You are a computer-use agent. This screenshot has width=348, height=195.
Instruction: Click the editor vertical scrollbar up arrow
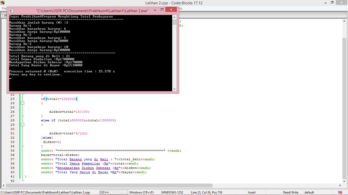pos(344,21)
